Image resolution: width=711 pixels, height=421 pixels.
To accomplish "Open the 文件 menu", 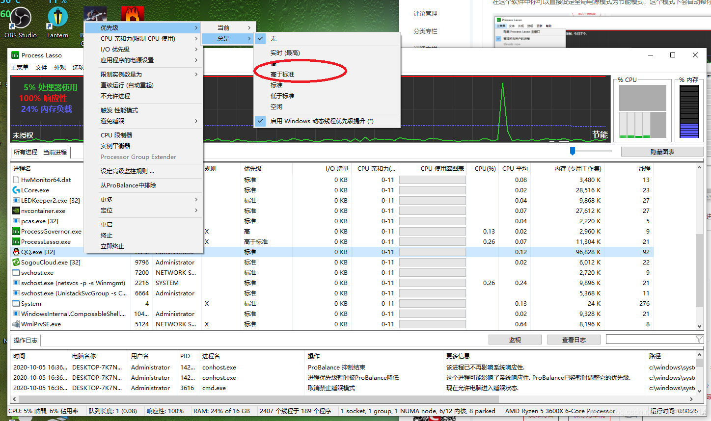I will click(41, 68).
